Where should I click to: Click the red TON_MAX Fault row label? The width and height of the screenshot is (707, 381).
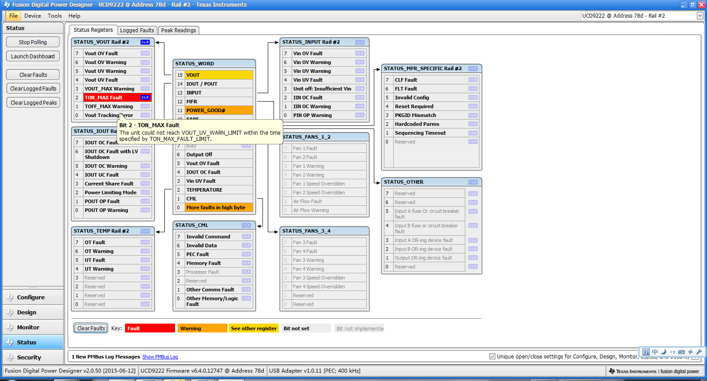(x=103, y=98)
